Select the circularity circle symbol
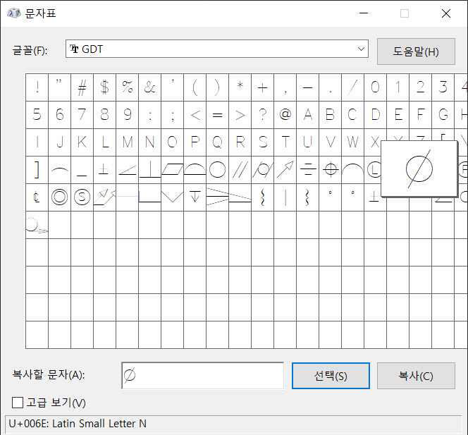The height and width of the screenshot is (435, 468). [218, 170]
